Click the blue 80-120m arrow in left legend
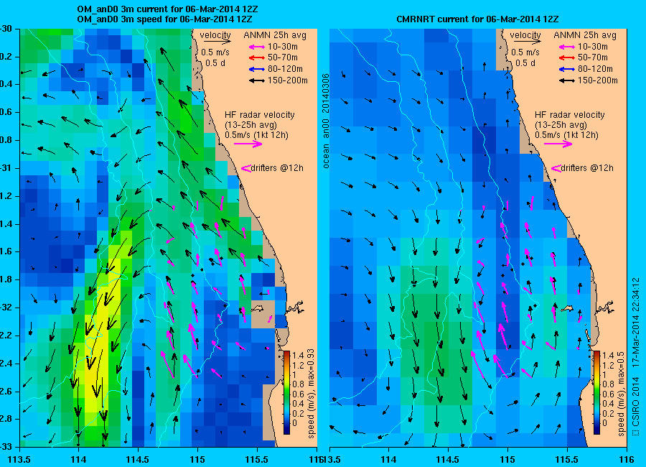646x467 pixels. click(257, 69)
